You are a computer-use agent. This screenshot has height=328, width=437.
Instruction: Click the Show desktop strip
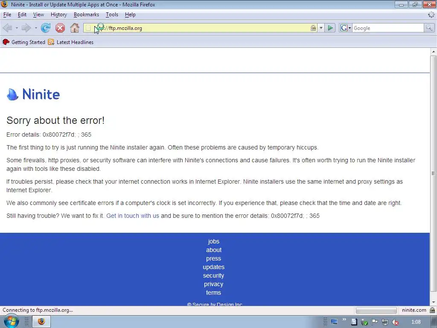[x=435, y=322]
